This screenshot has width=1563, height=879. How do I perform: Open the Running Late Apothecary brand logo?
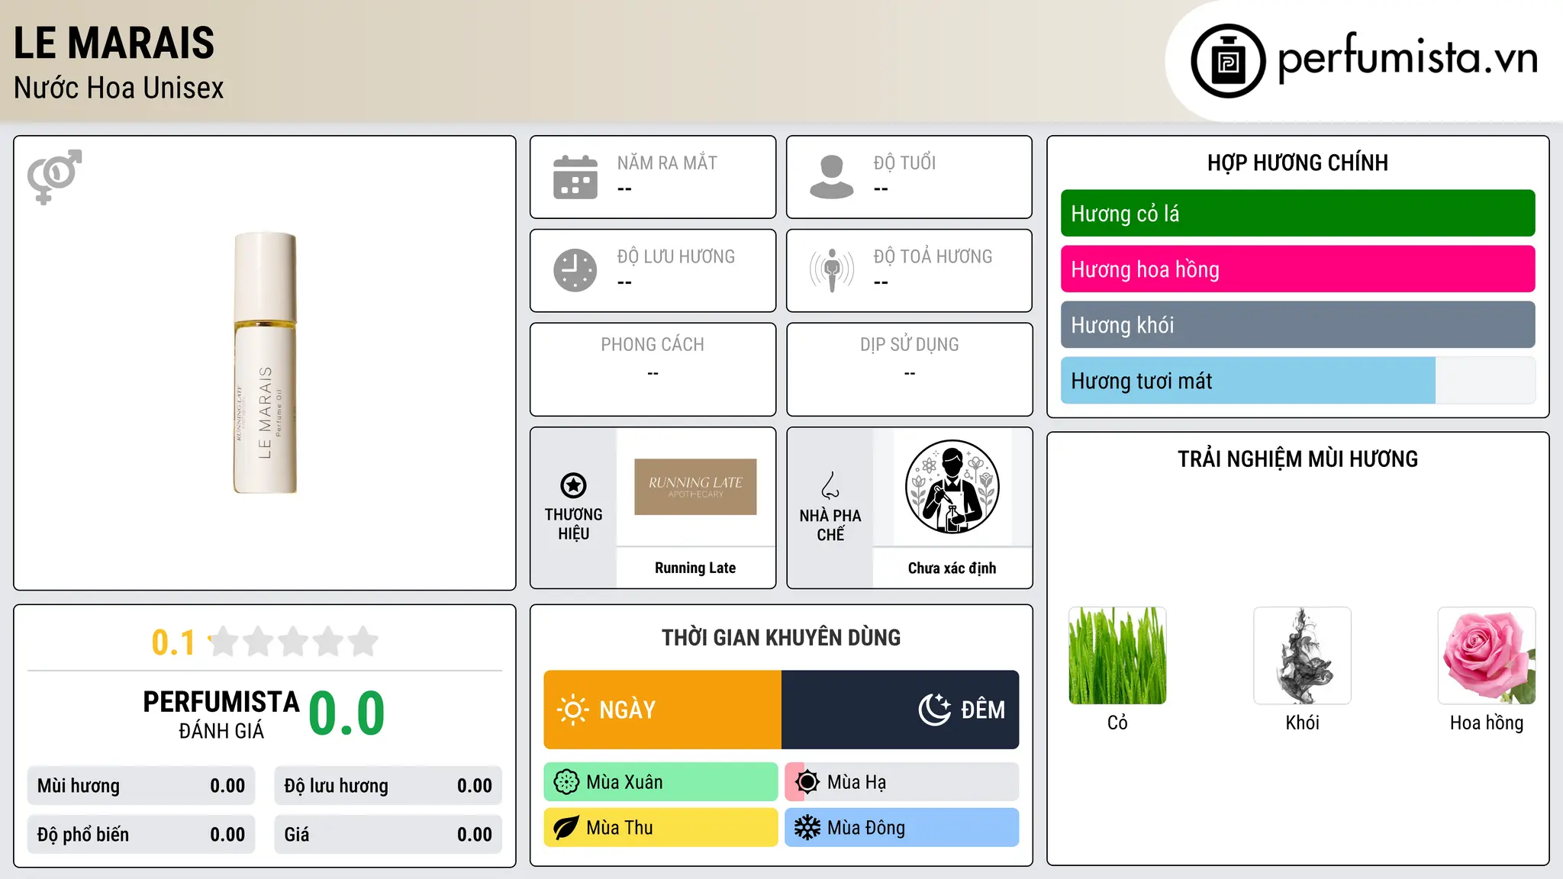coord(695,487)
